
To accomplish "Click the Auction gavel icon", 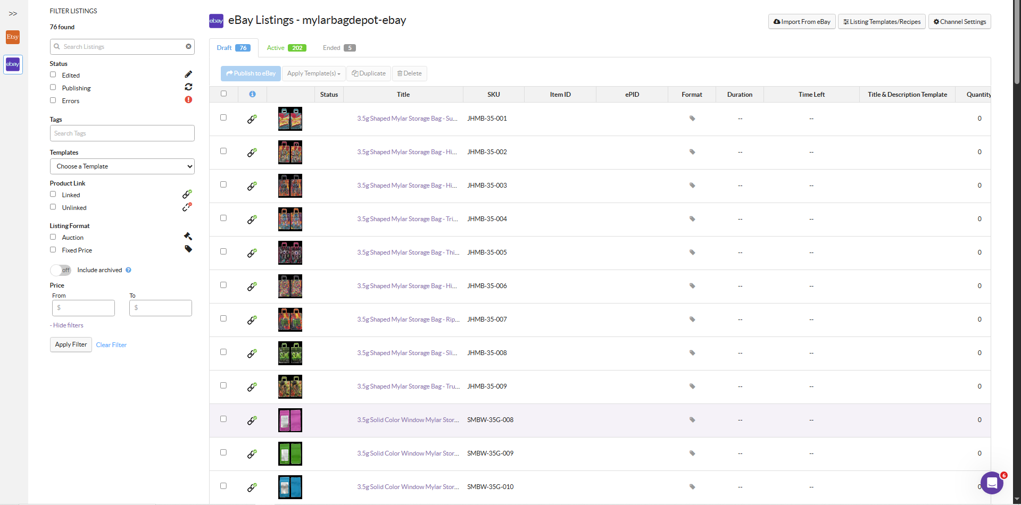I will coord(188,237).
